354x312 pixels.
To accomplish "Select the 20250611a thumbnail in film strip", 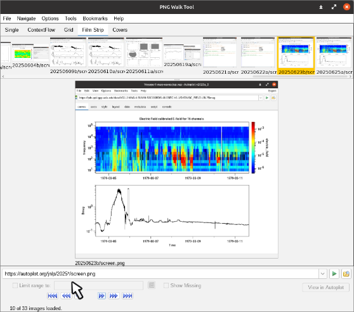I will 144,55.
